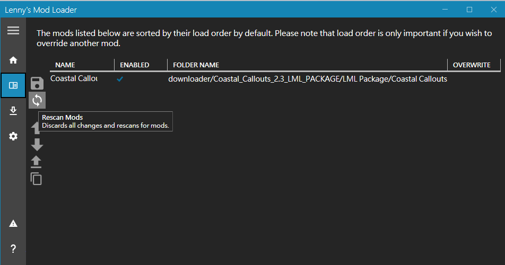The width and height of the screenshot is (505, 265).
Task: Click the Rescan Mods button
Action: [37, 100]
